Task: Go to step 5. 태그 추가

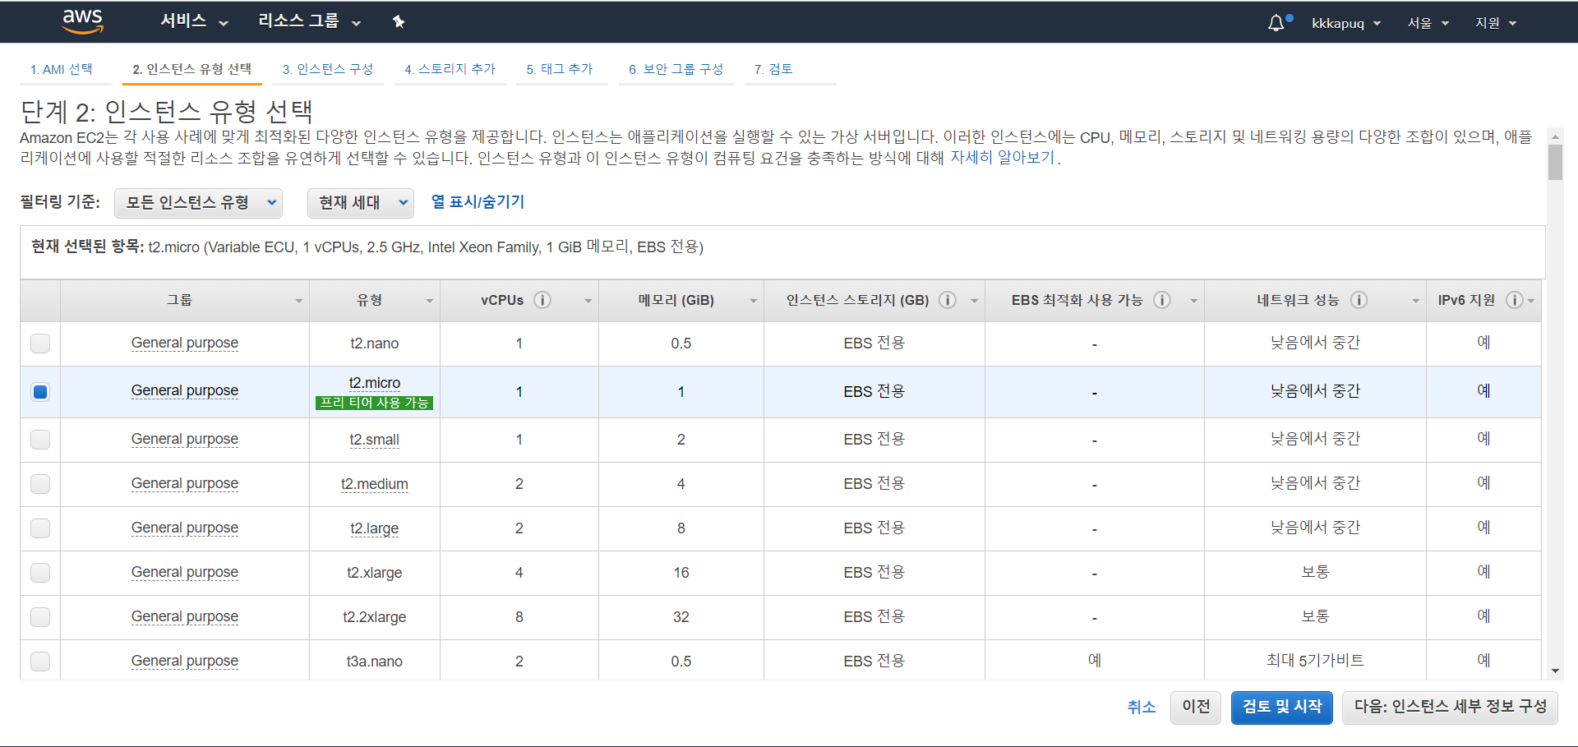Action: (x=560, y=69)
